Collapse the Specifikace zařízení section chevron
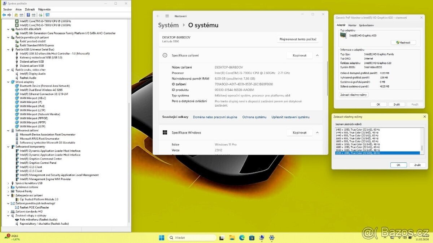Image resolution: width=433 pixels, height=243 pixels. 317,55
